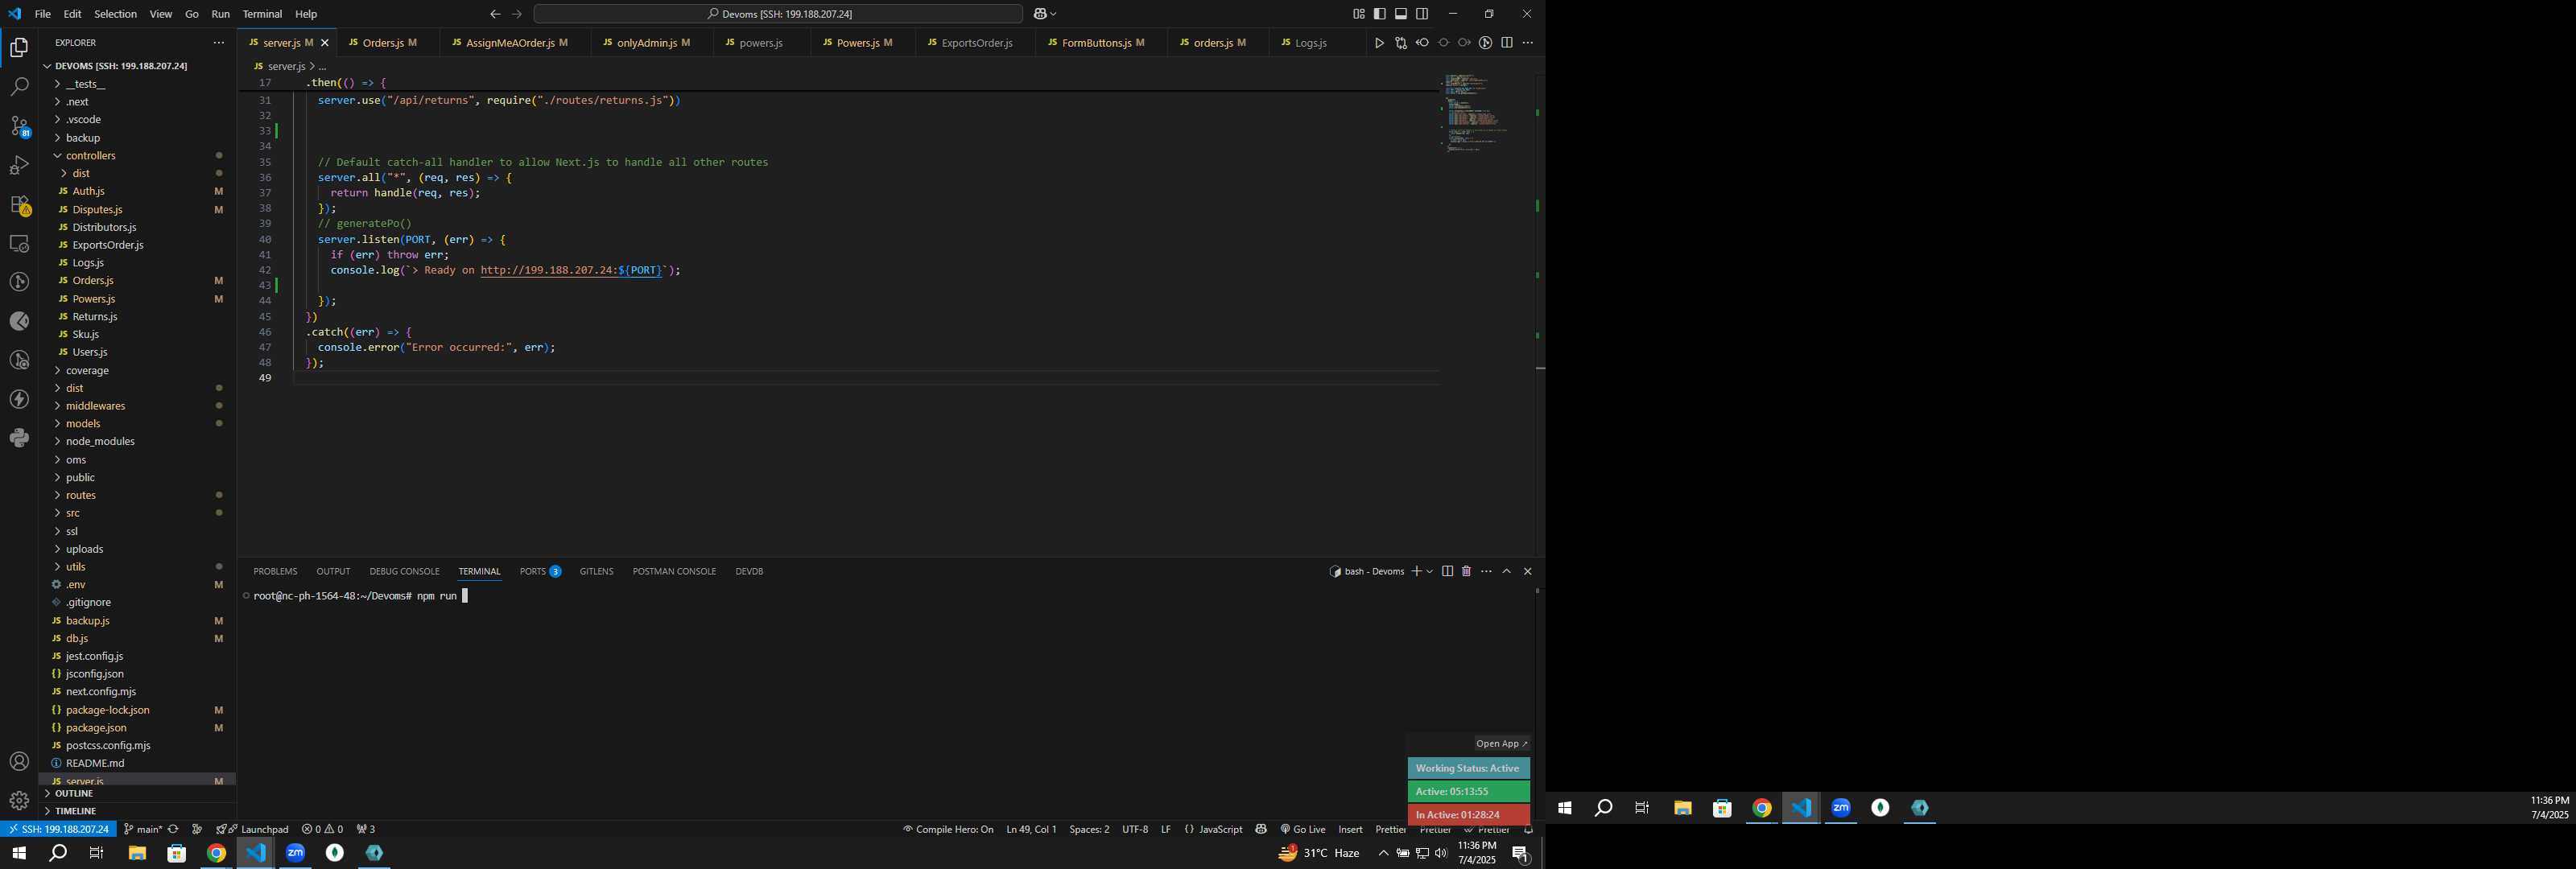2576x869 pixels.
Task: Click Chrome on second monitor taskbar
Action: click(1762, 808)
